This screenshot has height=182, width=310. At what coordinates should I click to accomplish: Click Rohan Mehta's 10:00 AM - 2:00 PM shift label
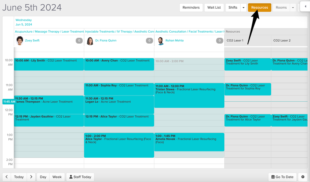[x=170, y=61]
